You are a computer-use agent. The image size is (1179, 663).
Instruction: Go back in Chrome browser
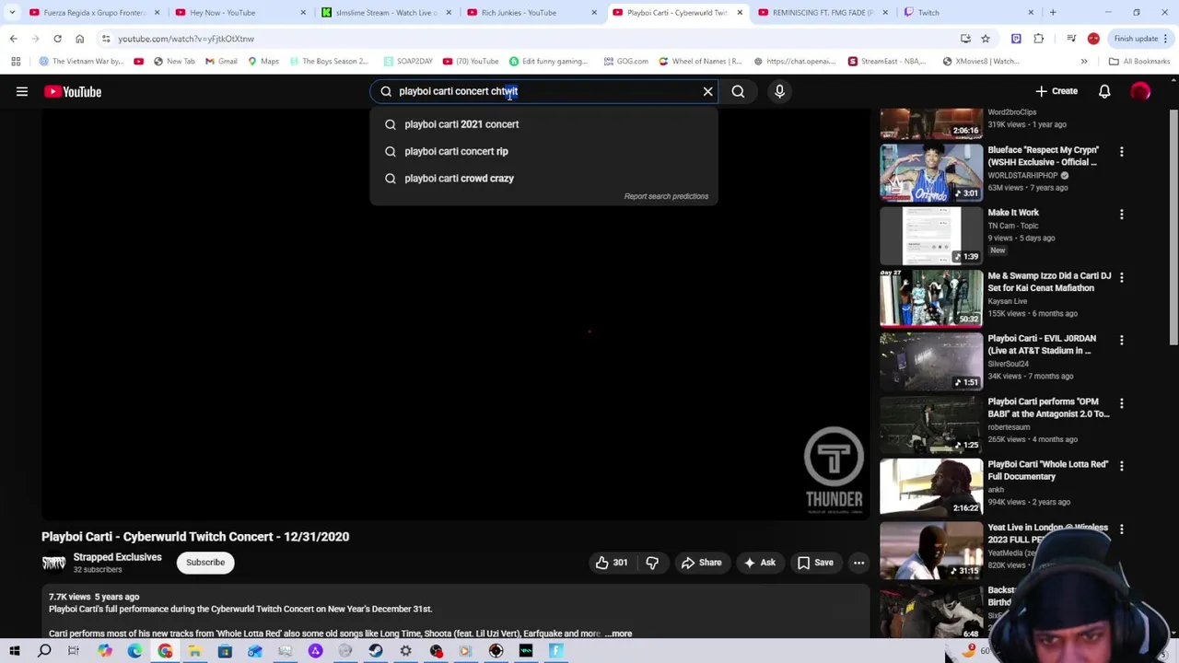click(13, 39)
